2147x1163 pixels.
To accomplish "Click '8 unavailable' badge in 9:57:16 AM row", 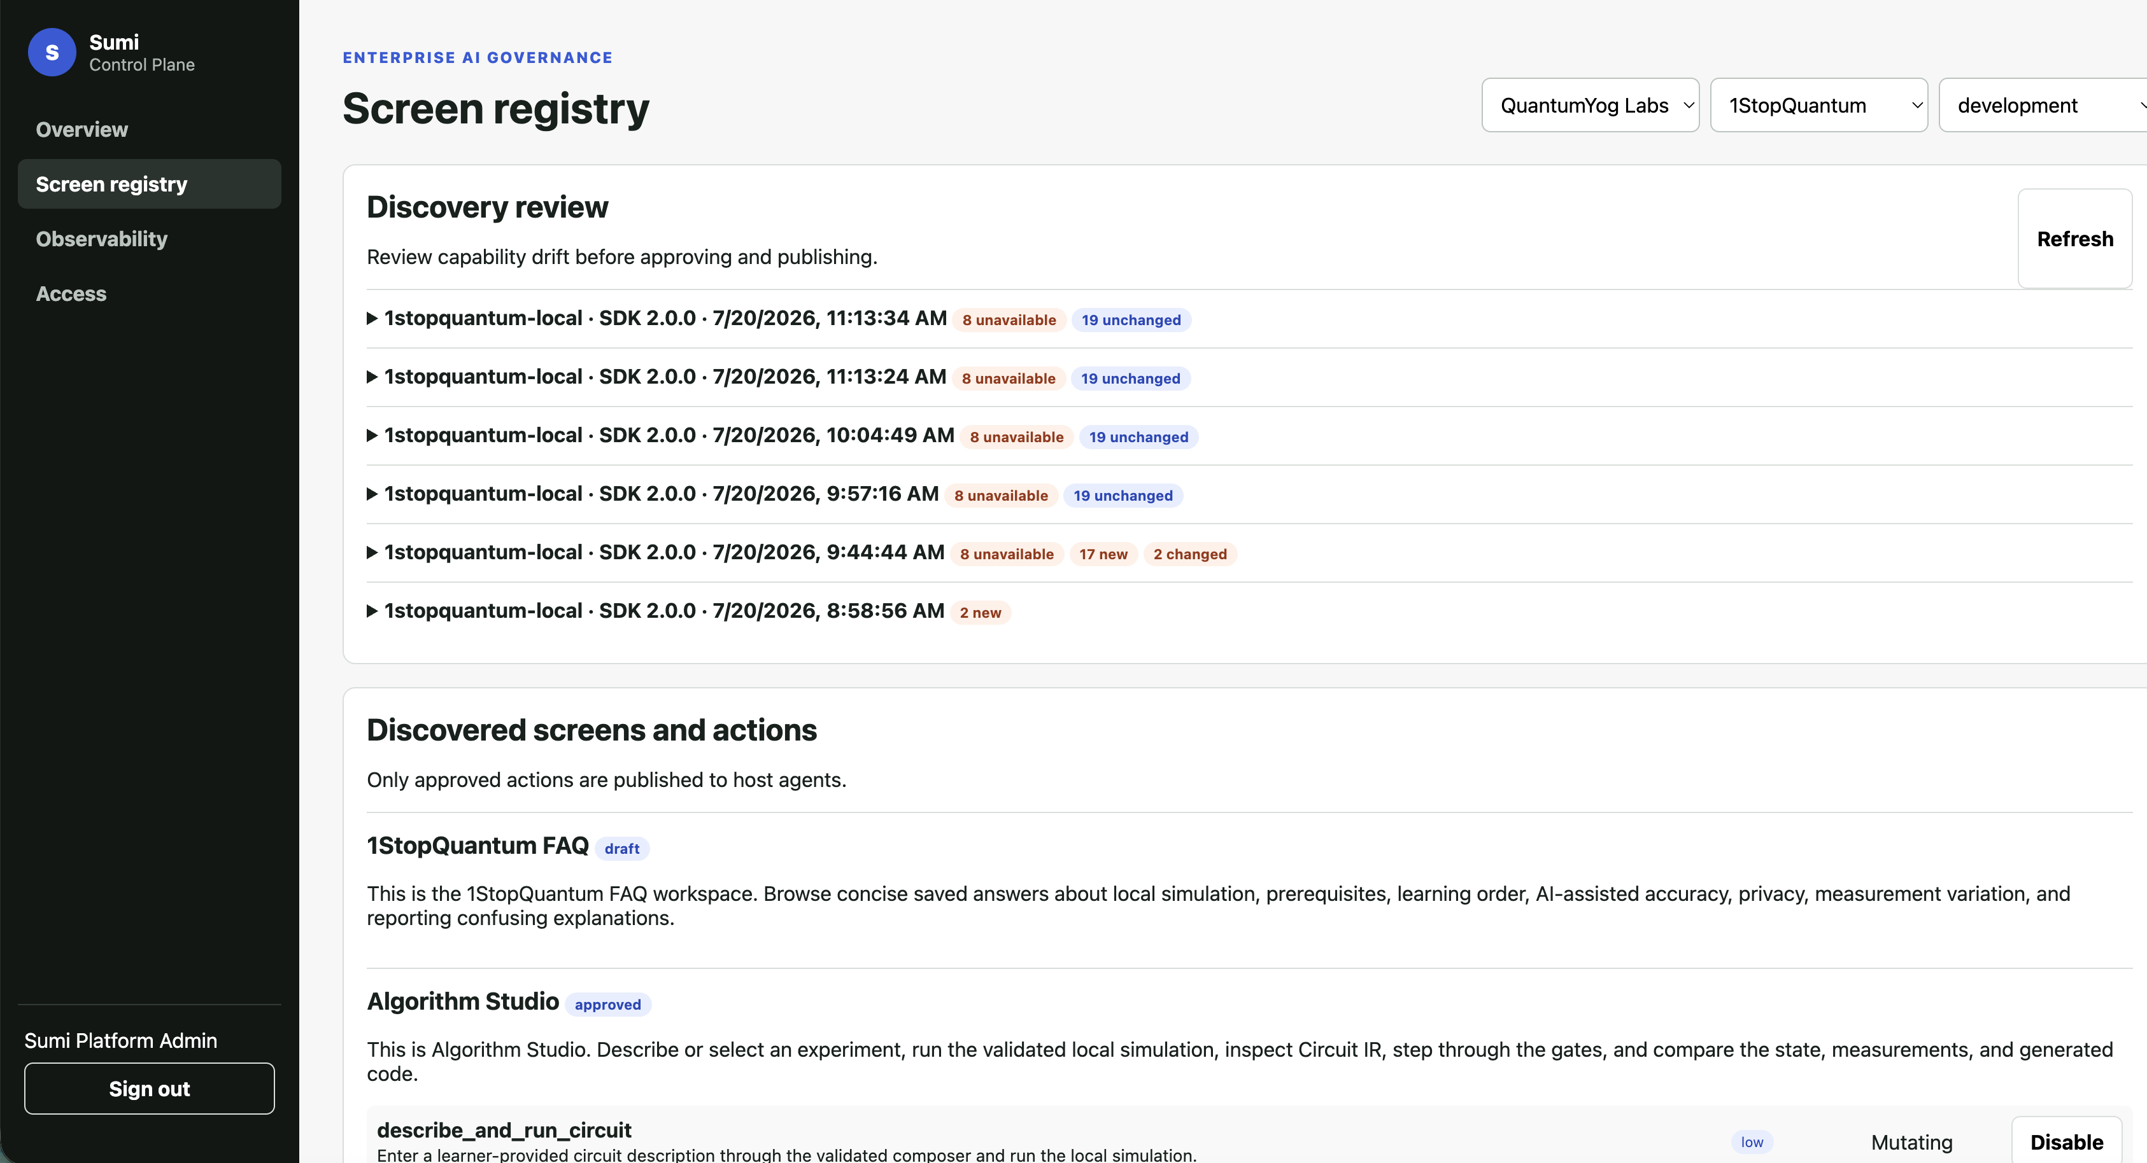I will pos(1001,496).
